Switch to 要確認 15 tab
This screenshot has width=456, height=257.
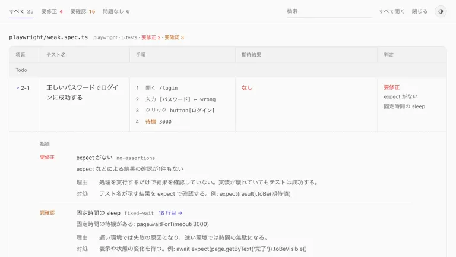coord(83,11)
